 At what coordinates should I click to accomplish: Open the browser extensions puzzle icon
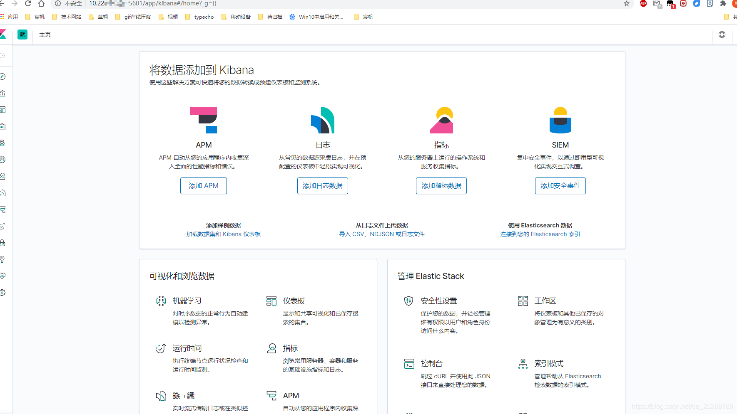(723, 3)
